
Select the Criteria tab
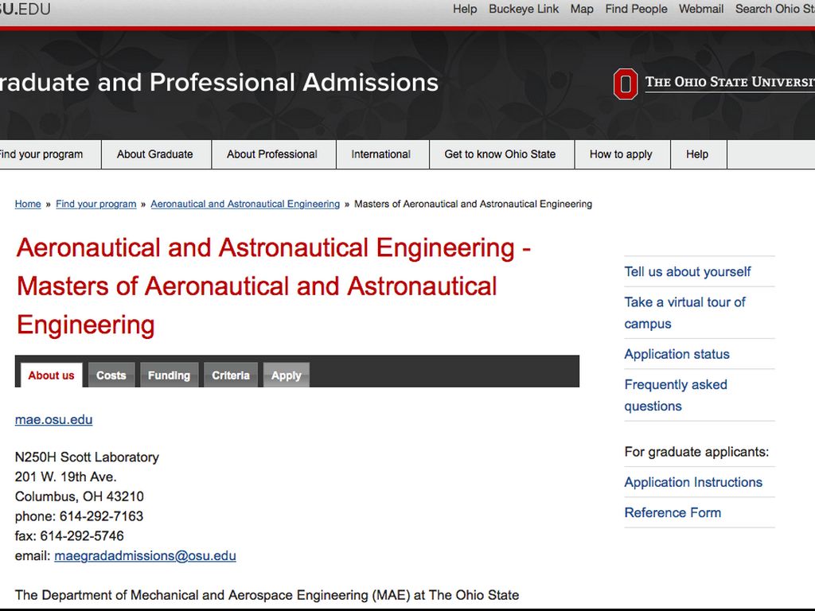tap(231, 376)
